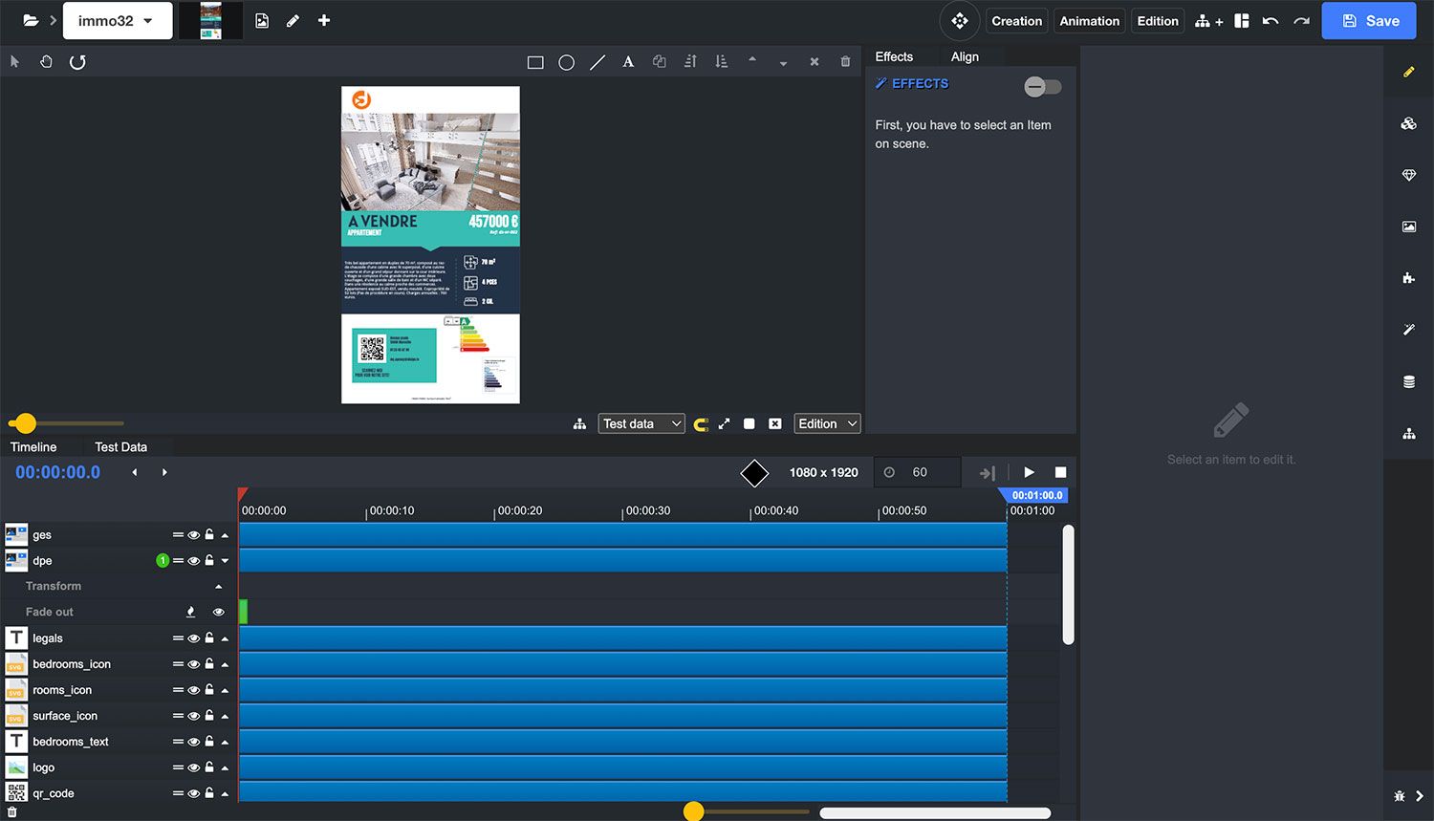Screen dimensions: 1434x821
Task: Select the hand pan tool
Action: pyautogui.click(x=46, y=62)
